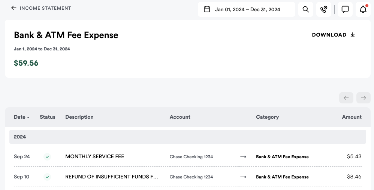
Task: Open Refund of Insufficient Funds transaction
Action: coord(111,177)
